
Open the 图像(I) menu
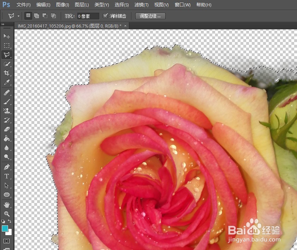[63, 5]
